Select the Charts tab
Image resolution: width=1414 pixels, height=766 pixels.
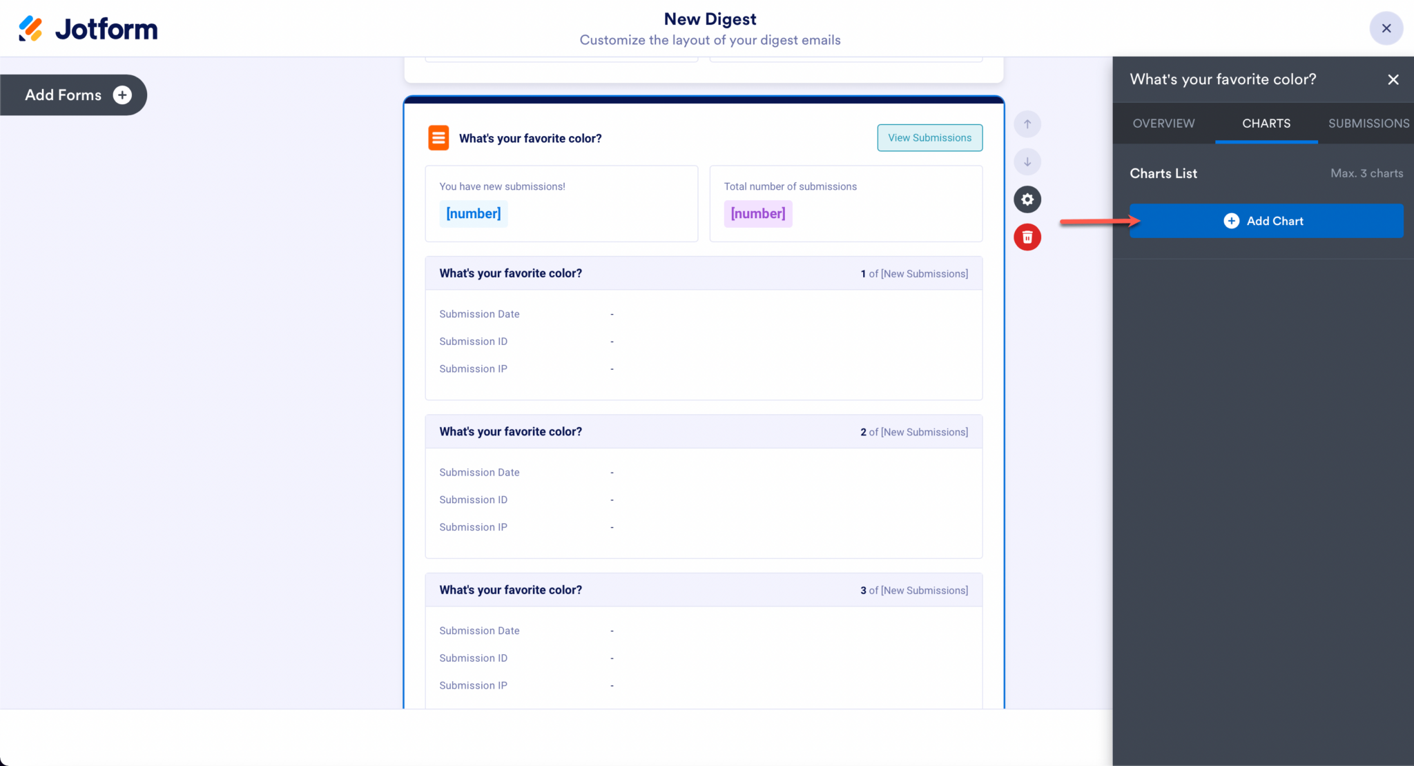pyautogui.click(x=1266, y=124)
